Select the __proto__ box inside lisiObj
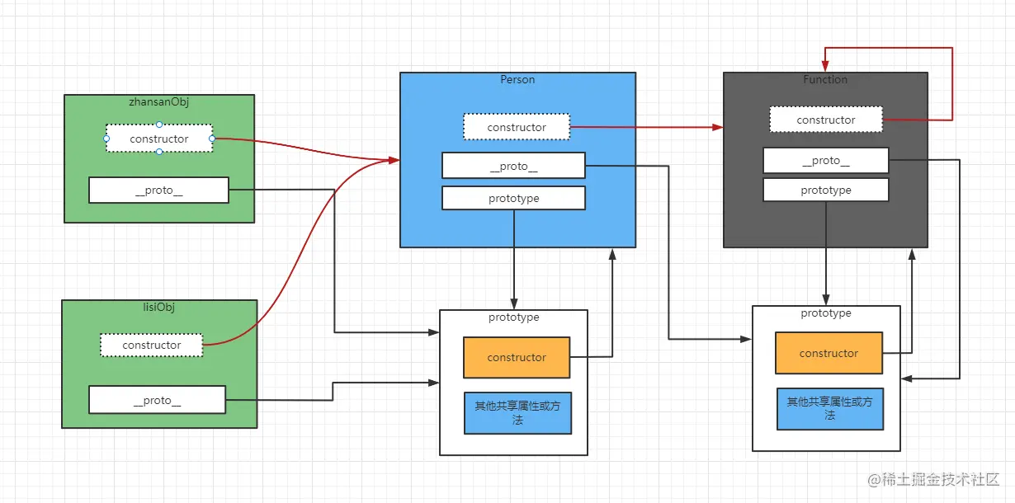 [x=158, y=400]
